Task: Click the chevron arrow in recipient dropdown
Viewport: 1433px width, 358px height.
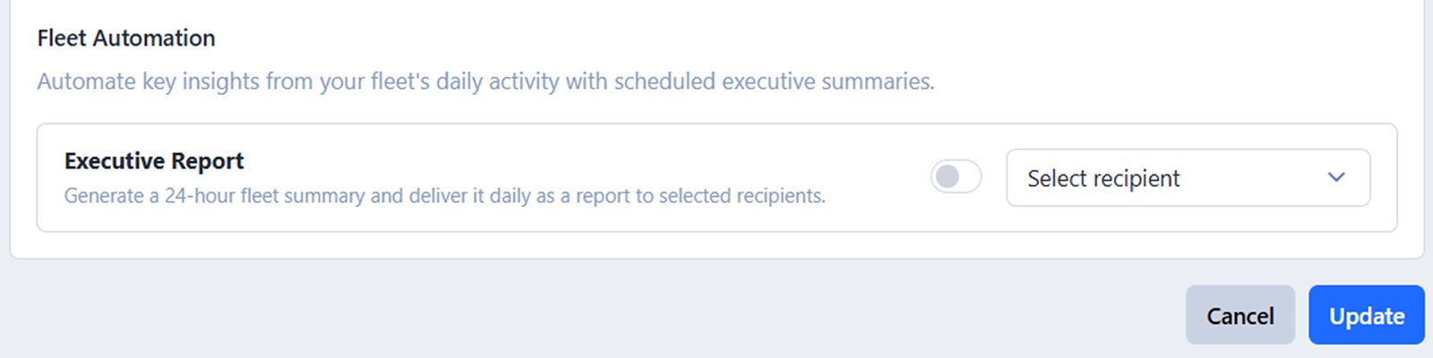Action: pos(1335,177)
